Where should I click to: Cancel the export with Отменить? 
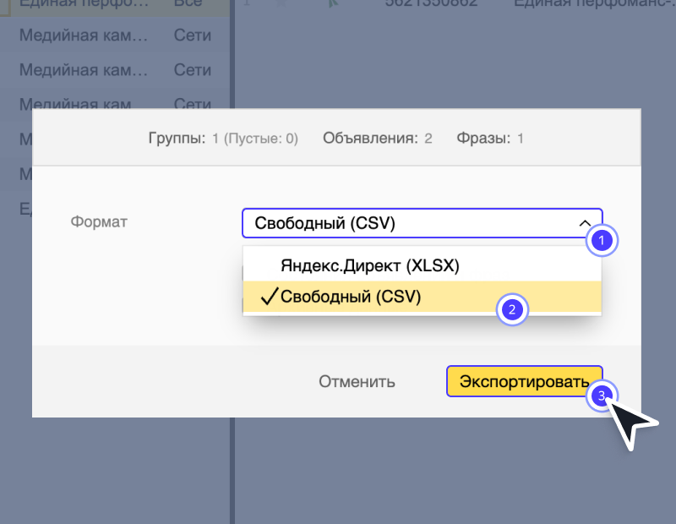pos(357,381)
